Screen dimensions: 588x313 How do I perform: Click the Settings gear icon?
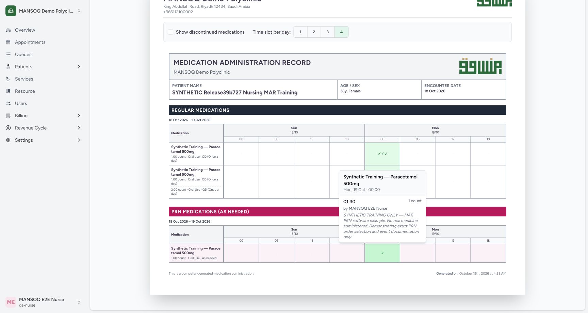[8, 140]
